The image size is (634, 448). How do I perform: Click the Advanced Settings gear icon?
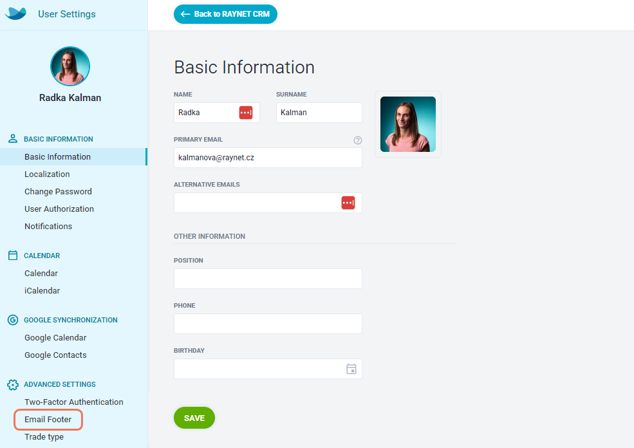tap(13, 384)
